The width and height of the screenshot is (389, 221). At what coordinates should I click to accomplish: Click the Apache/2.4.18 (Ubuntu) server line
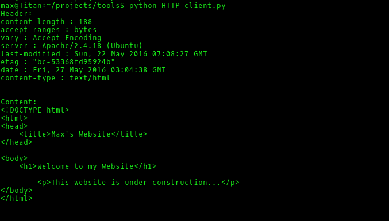click(x=72, y=46)
